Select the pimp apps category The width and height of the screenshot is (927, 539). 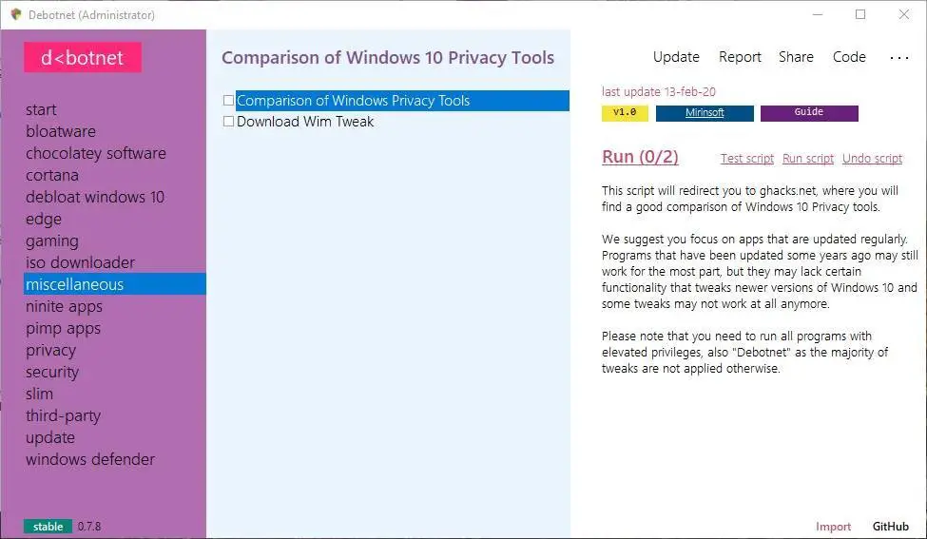click(63, 329)
